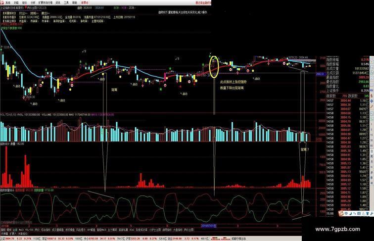Screen dimensions: 374x241
Task: Click the red 股票池 menu entry
Action: [x=85, y=2]
